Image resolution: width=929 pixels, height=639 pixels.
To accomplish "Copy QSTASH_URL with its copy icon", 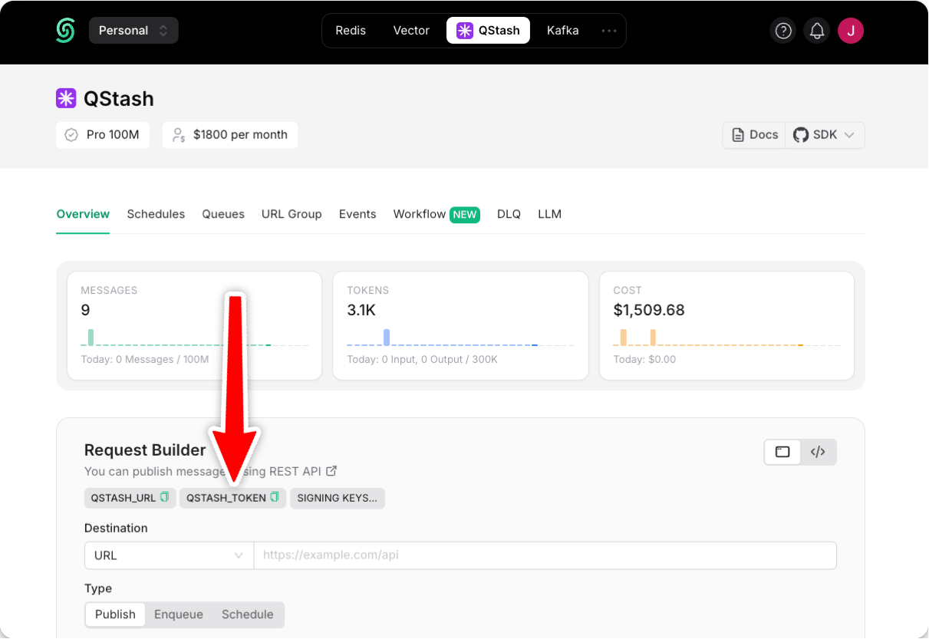I will pos(164,498).
